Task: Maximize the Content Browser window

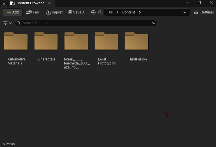Action: pyautogui.click(x=199, y=3)
